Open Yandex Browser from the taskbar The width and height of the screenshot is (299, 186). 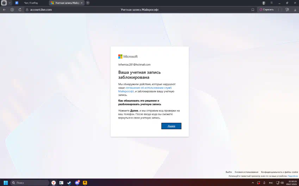(x=54, y=182)
